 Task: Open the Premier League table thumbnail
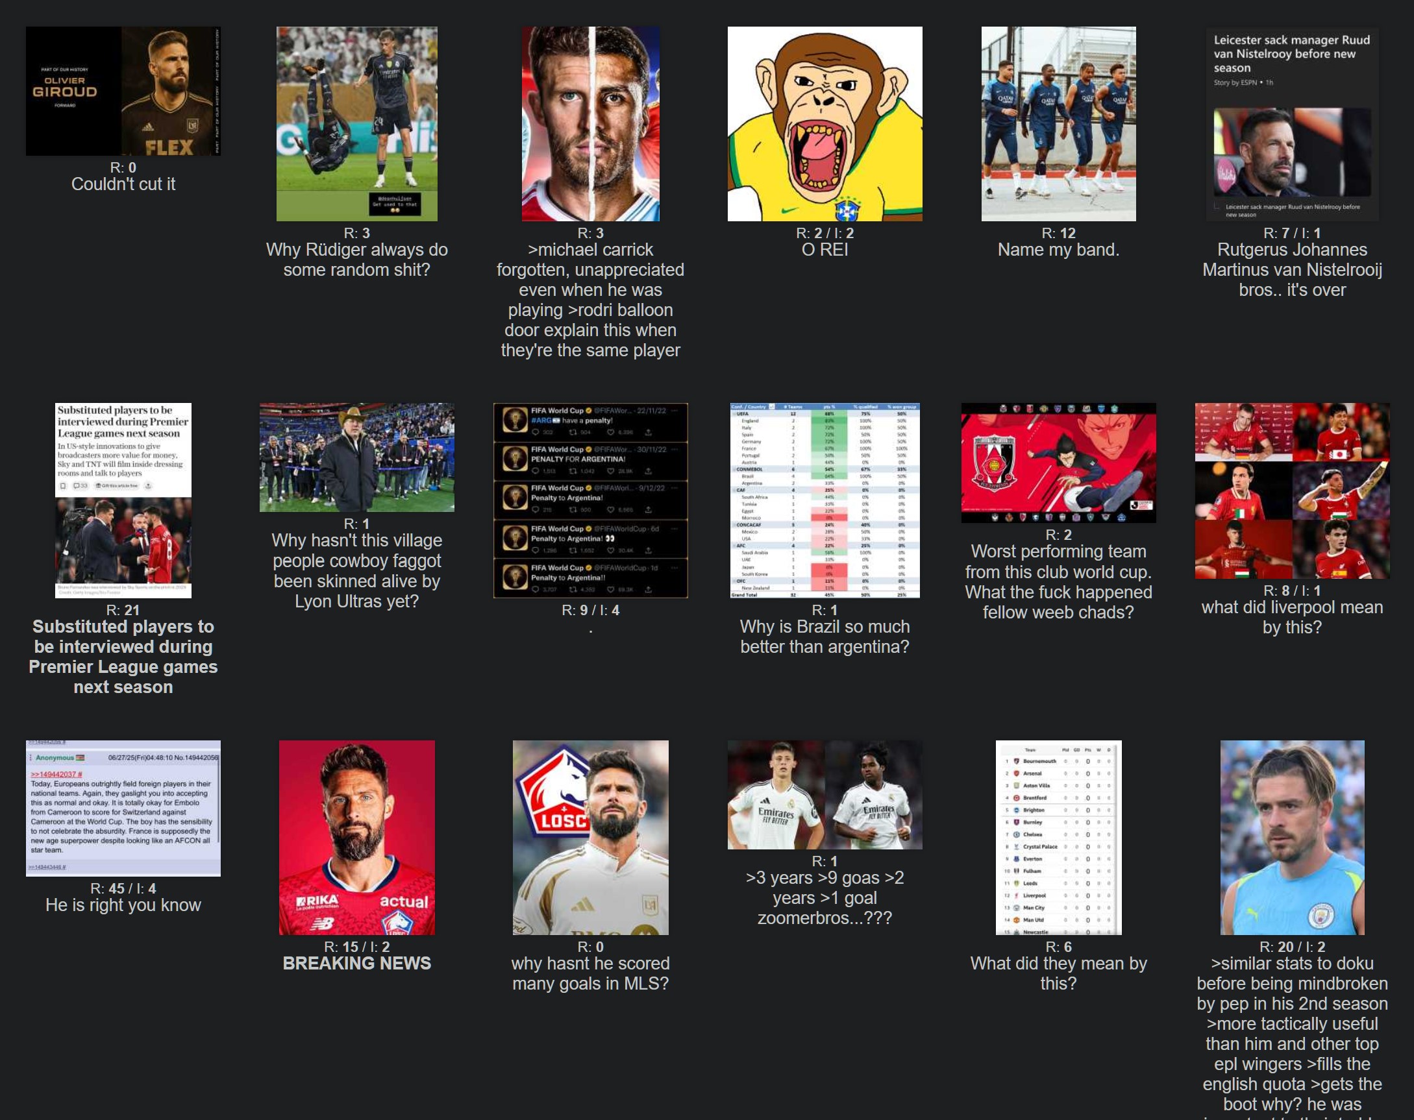1058,838
